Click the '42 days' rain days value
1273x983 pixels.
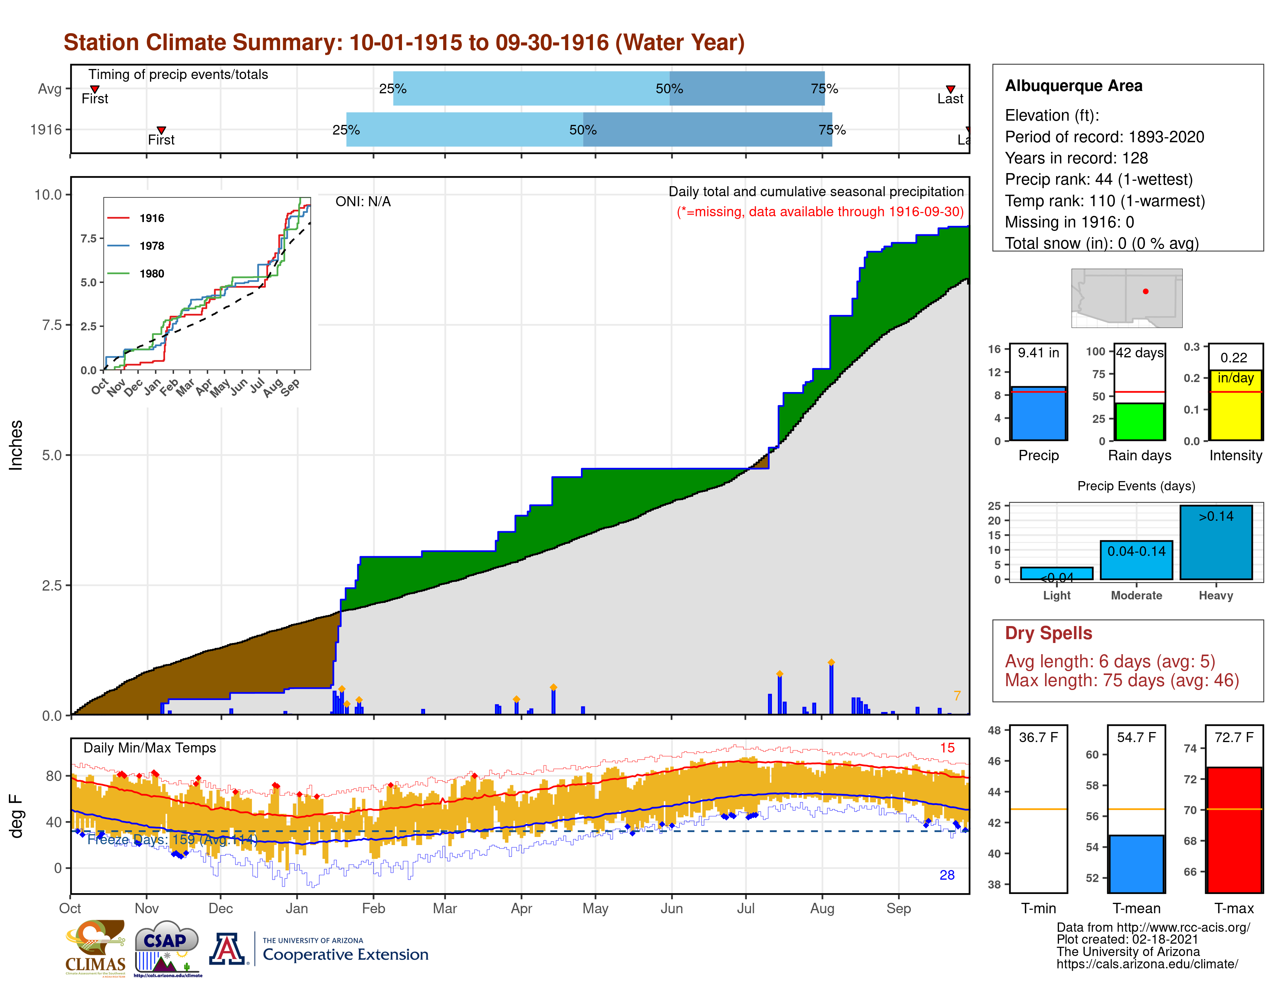[1140, 352]
